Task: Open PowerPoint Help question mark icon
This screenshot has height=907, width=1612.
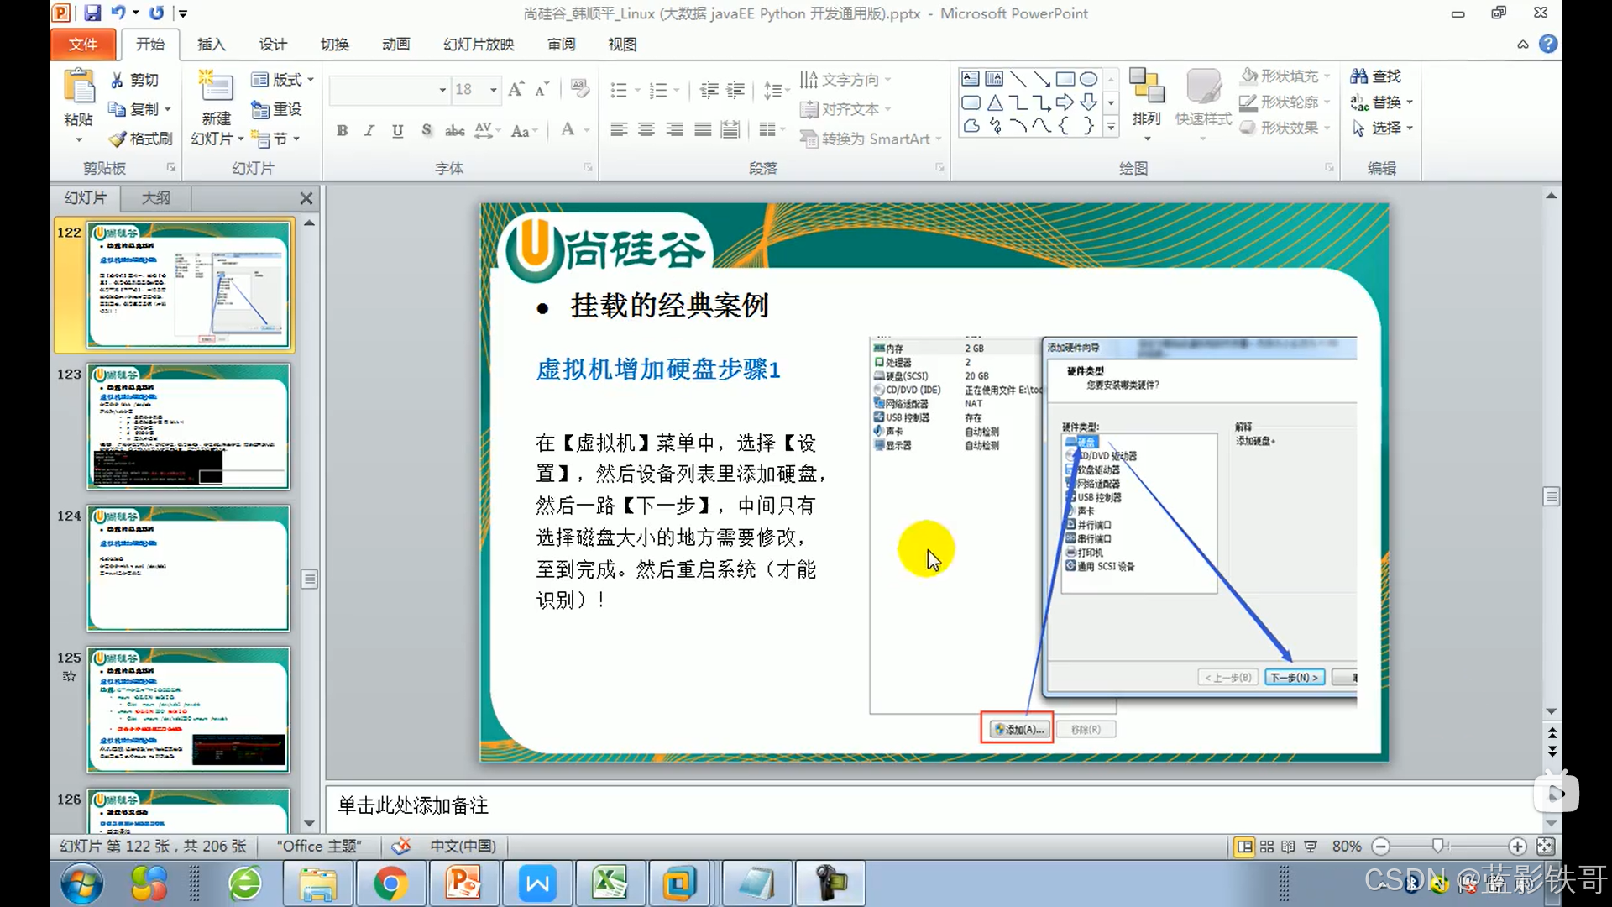Action: point(1548,44)
